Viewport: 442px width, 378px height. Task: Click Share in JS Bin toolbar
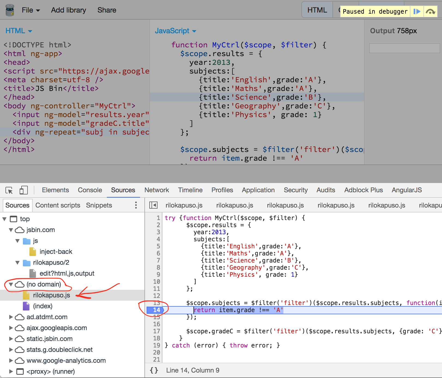[x=107, y=10]
